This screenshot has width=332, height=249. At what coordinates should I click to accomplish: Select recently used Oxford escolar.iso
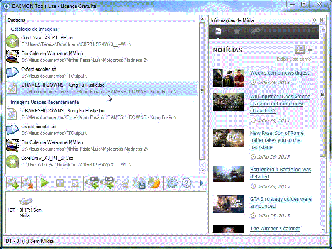click(x=102, y=129)
